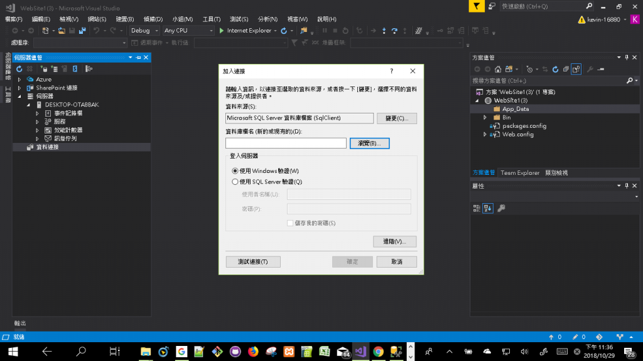Click the 取消 Cancel button

tap(397, 261)
